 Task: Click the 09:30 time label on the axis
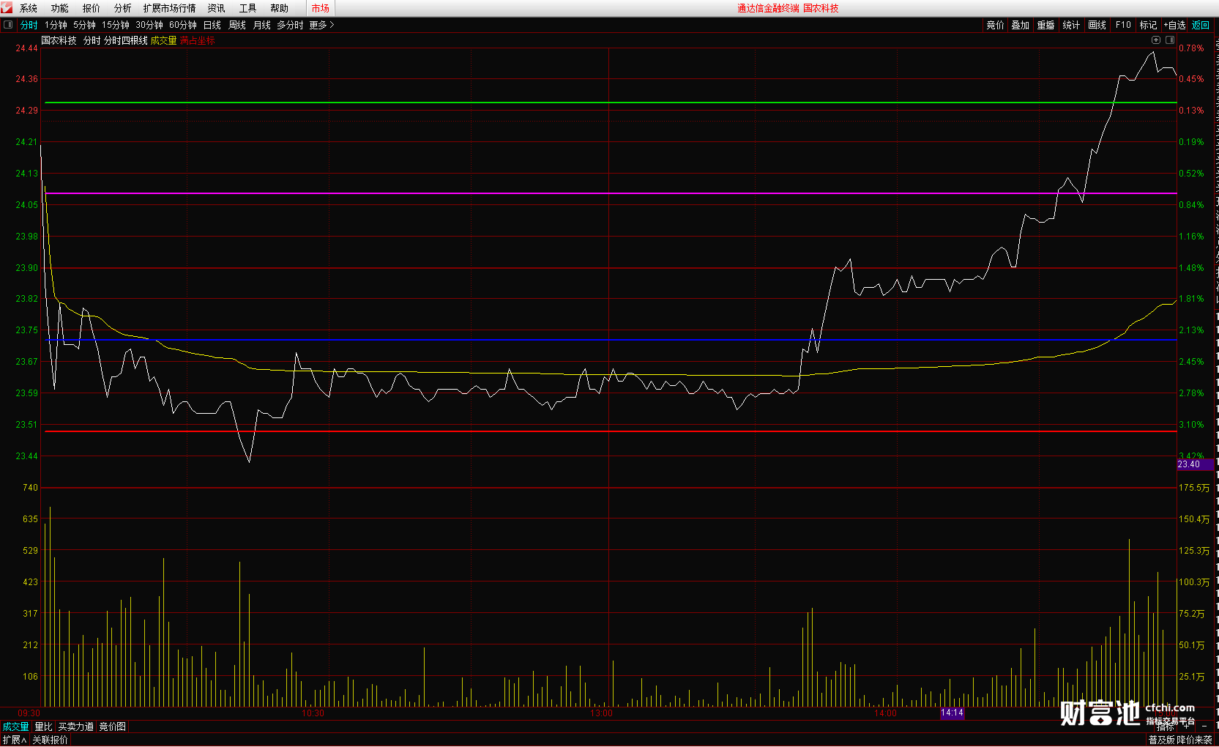(29, 713)
